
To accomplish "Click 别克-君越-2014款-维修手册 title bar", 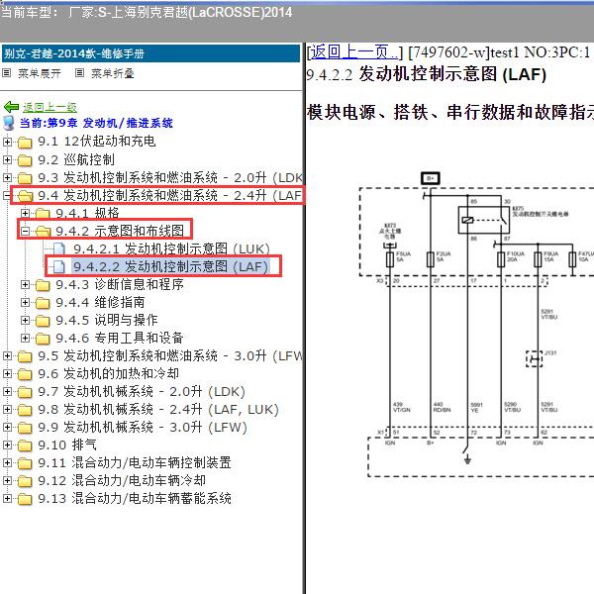I will tap(150, 53).
